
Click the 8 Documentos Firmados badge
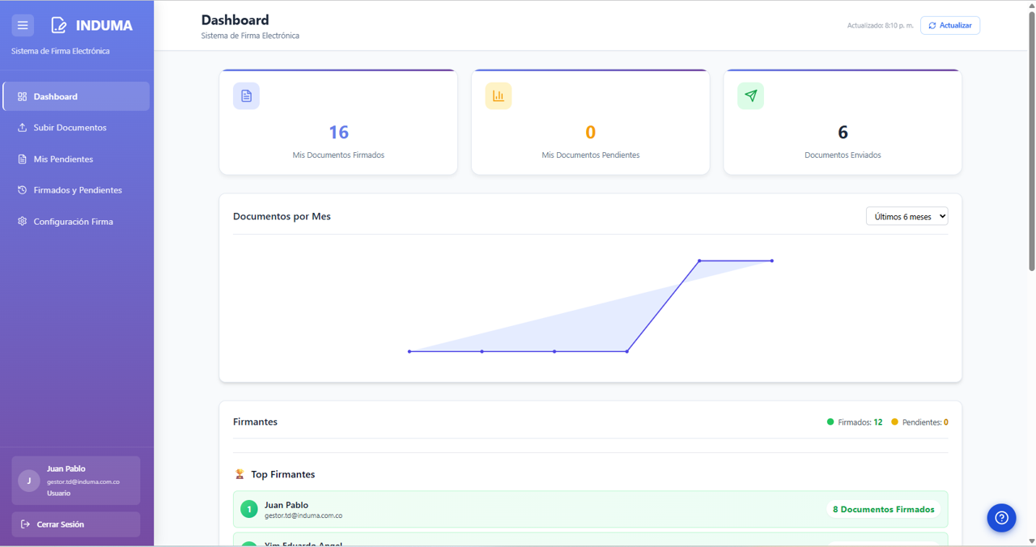(x=883, y=510)
